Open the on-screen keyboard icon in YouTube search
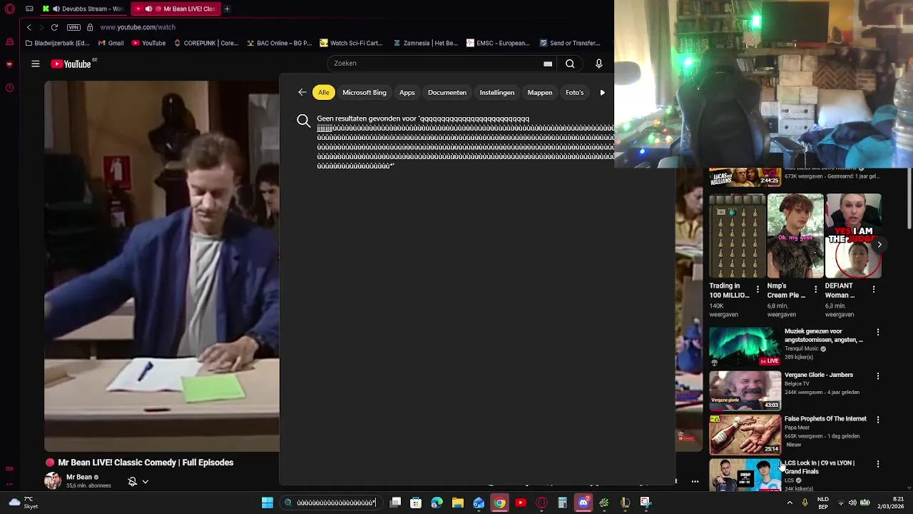 [548, 64]
